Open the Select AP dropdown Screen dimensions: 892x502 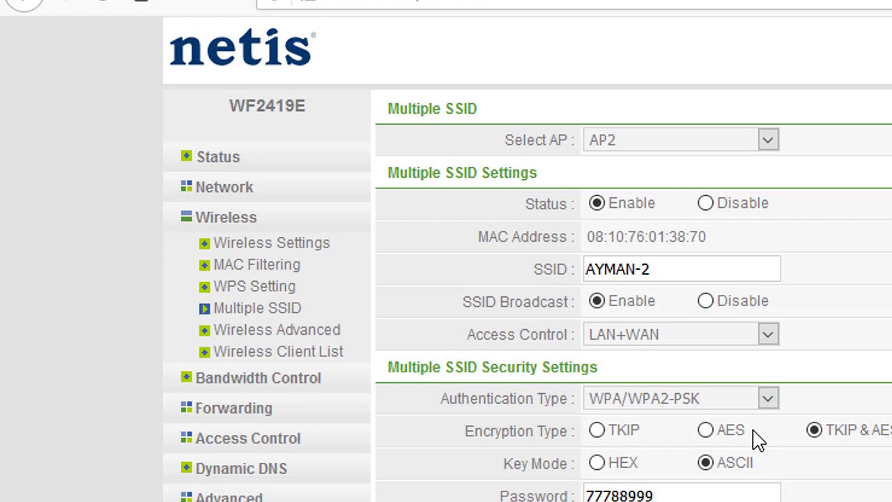(x=681, y=140)
